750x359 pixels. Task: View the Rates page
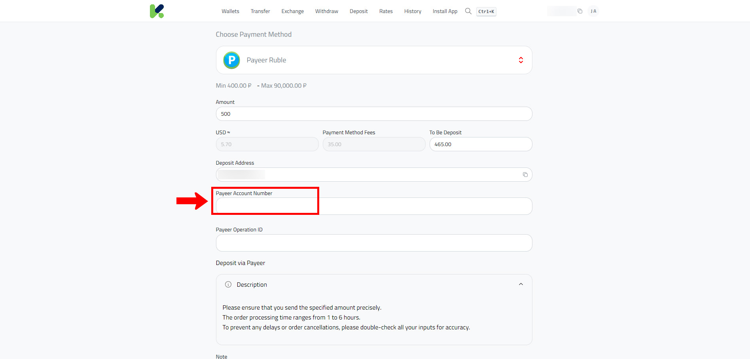tap(386, 11)
